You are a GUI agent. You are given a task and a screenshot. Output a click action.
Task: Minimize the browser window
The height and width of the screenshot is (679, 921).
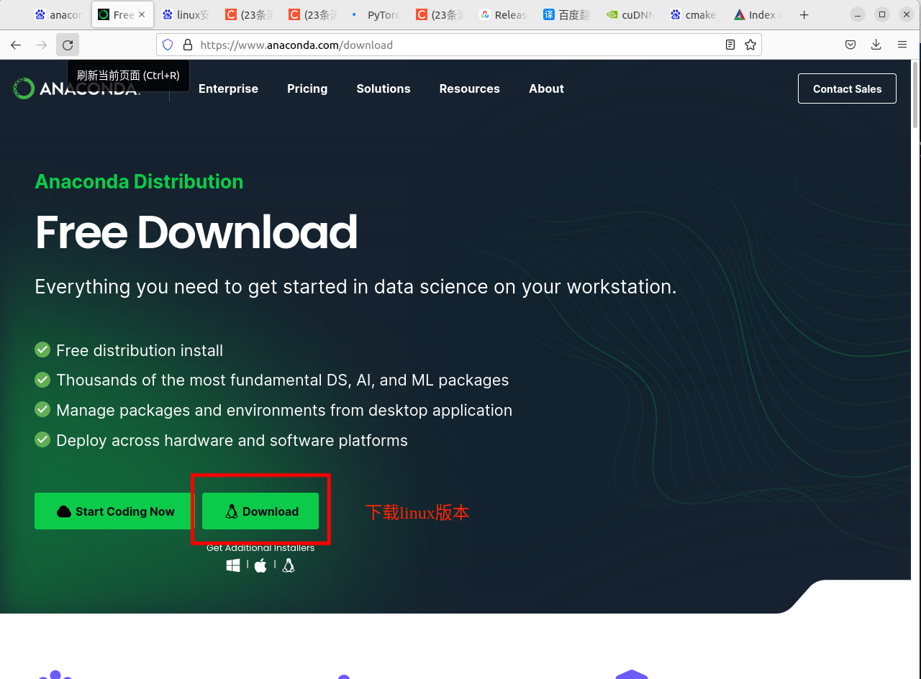click(x=857, y=14)
